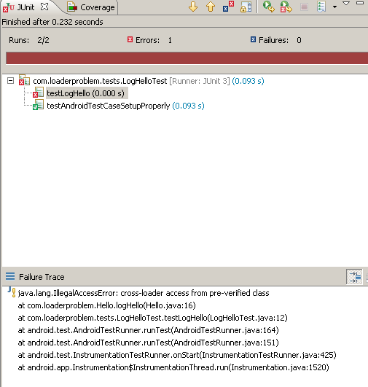Open Hello.java:16 stack trace line

(106, 305)
